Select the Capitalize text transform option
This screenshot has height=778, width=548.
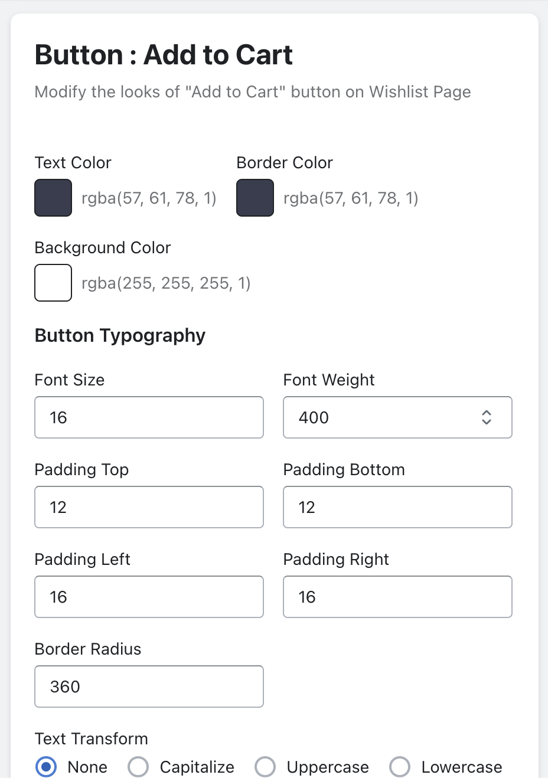pyautogui.click(x=138, y=767)
